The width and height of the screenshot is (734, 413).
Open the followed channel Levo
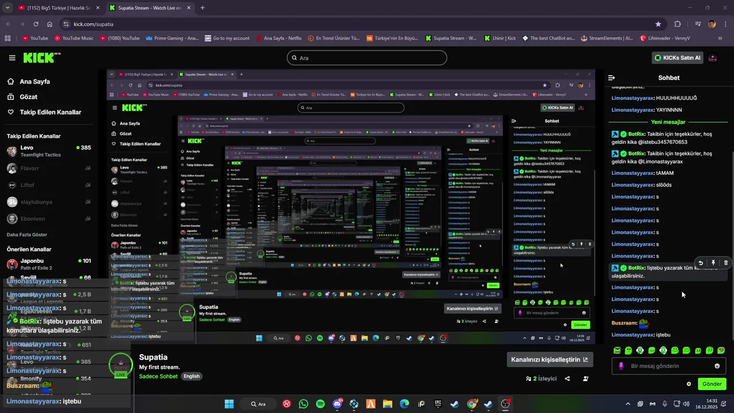click(48, 151)
